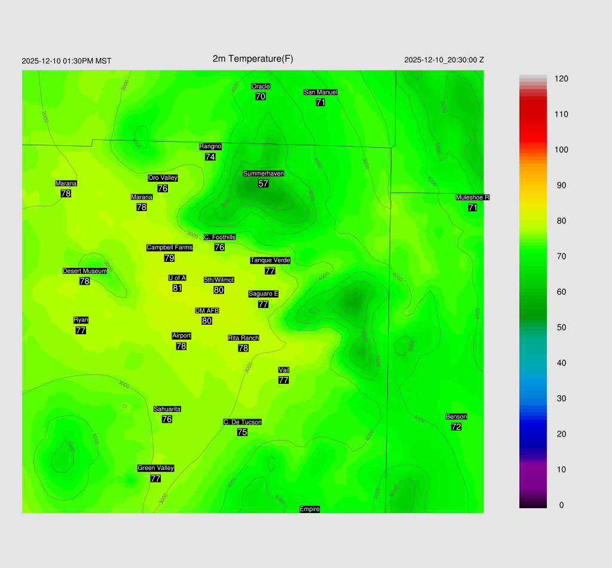The image size is (612, 568).
Task: Select the Benson station label
Action: [x=456, y=417]
